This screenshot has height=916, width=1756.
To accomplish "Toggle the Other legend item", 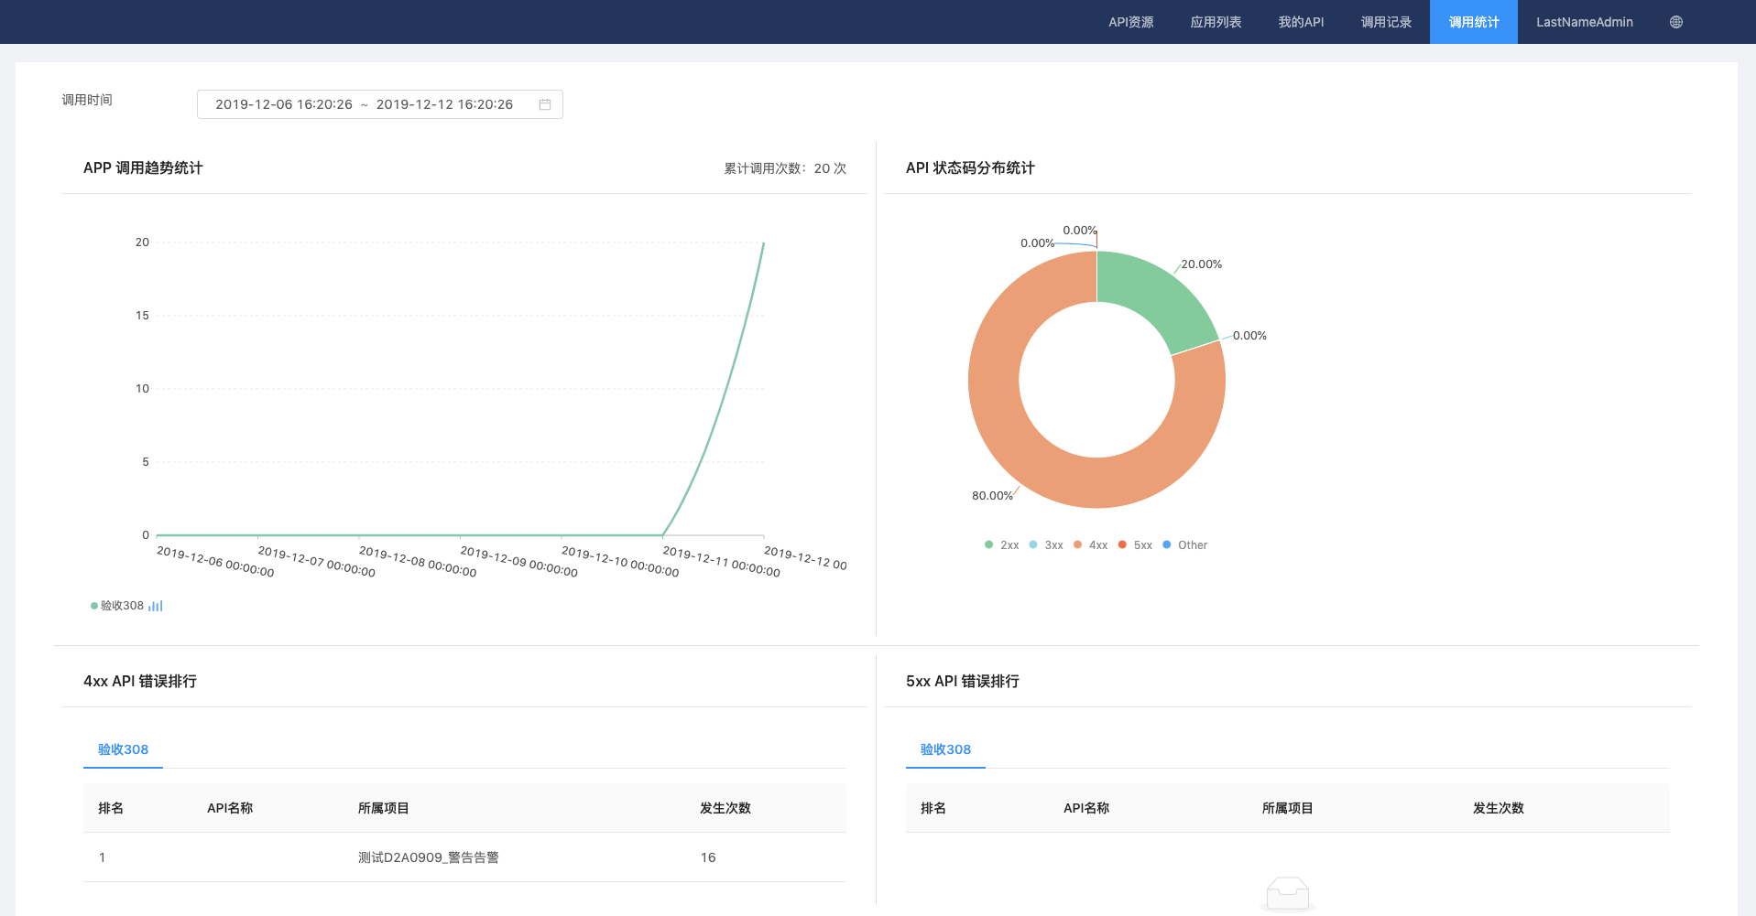I will [x=1184, y=545].
